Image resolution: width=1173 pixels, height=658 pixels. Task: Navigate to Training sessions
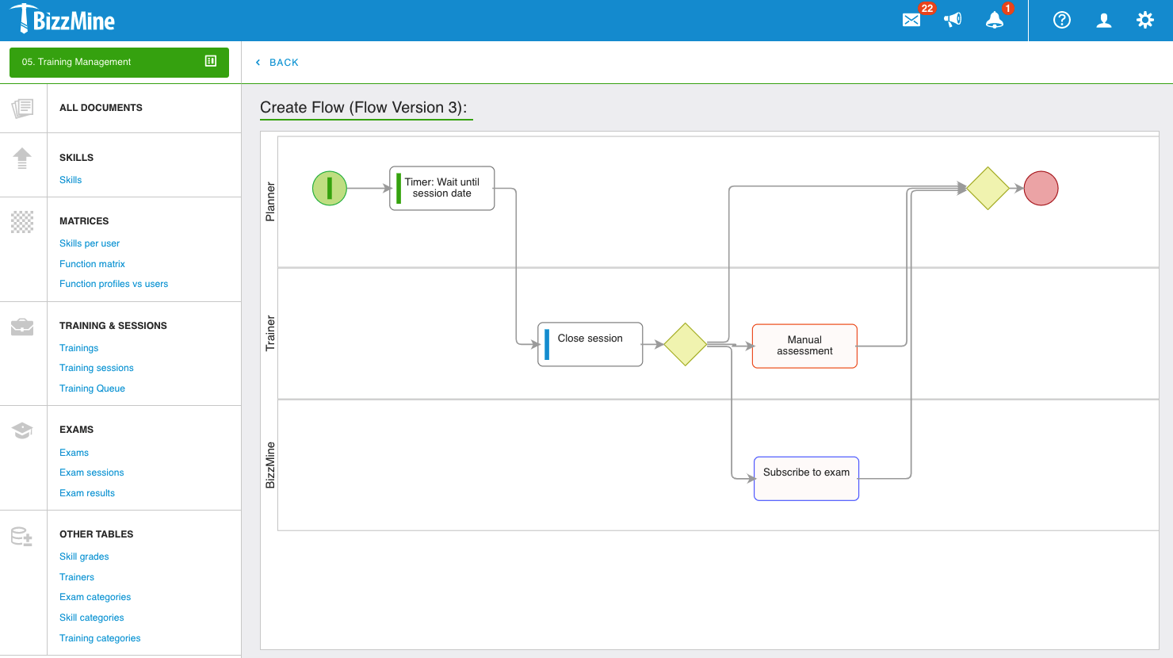point(96,368)
